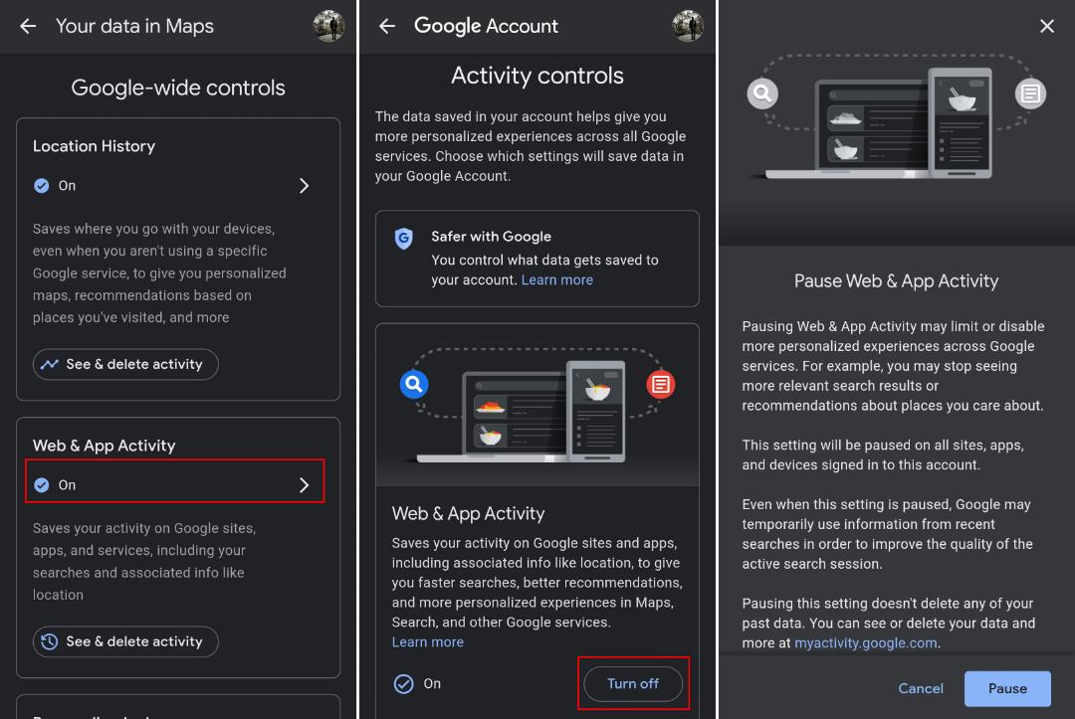
Task: Open Learn more link in Safer with Google
Action: [556, 279]
